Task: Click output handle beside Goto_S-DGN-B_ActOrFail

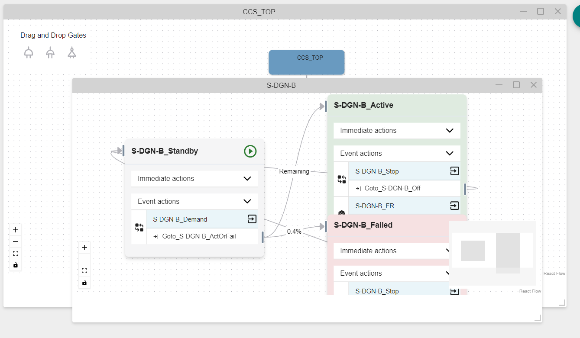Action: (x=262, y=237)
